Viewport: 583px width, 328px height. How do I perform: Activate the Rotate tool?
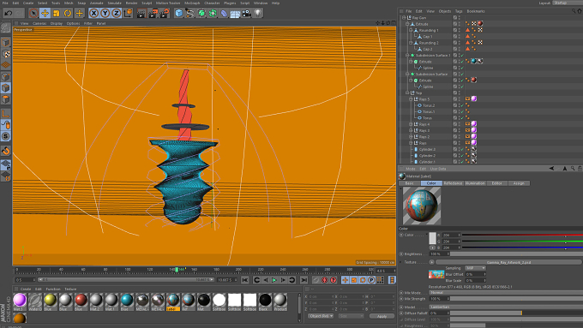click(68, 14)
